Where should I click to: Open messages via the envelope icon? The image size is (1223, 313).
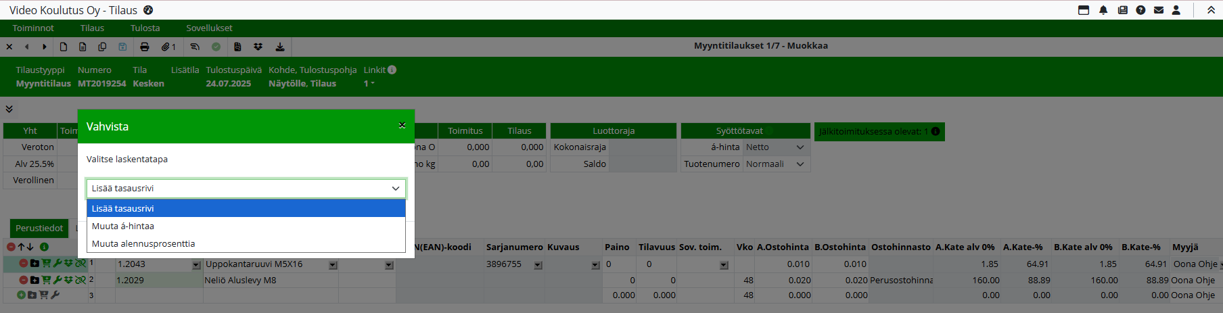(1159, 10)
